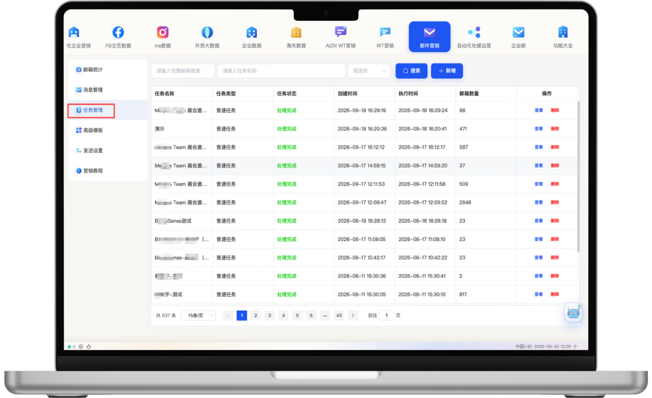Select page 5 in pagination

297,316
